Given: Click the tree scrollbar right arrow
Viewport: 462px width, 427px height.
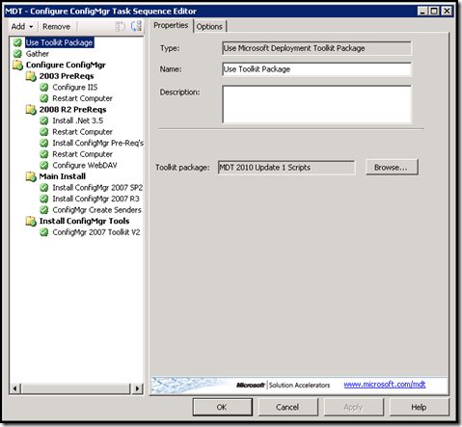Looking at the screenshot, I should click(x=138, y=388).
